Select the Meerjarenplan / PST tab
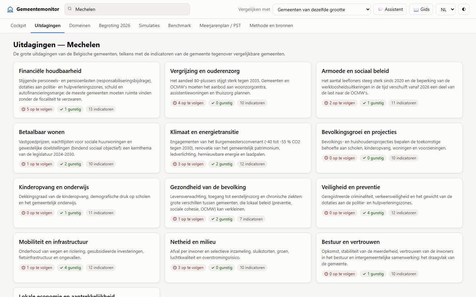Screen dimensions: 476x297 tap(220, 25)
